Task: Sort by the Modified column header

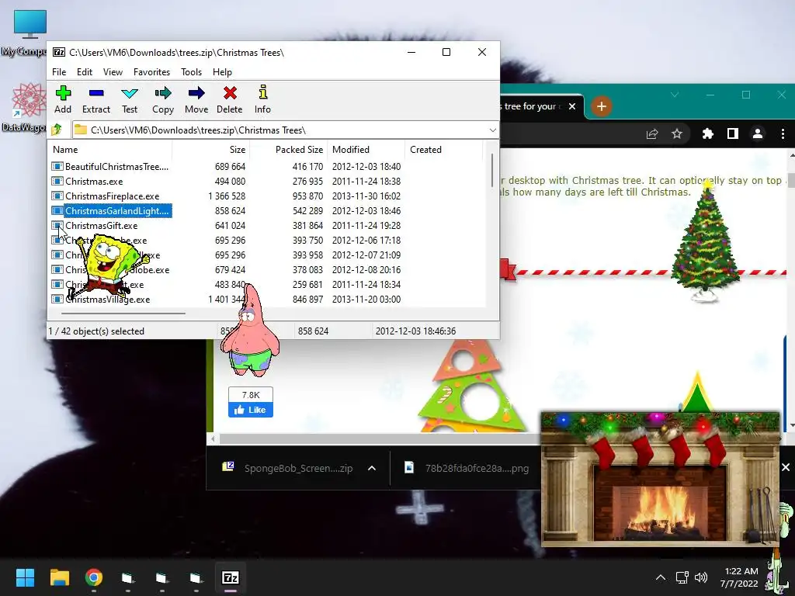Action: click(366, 150)
